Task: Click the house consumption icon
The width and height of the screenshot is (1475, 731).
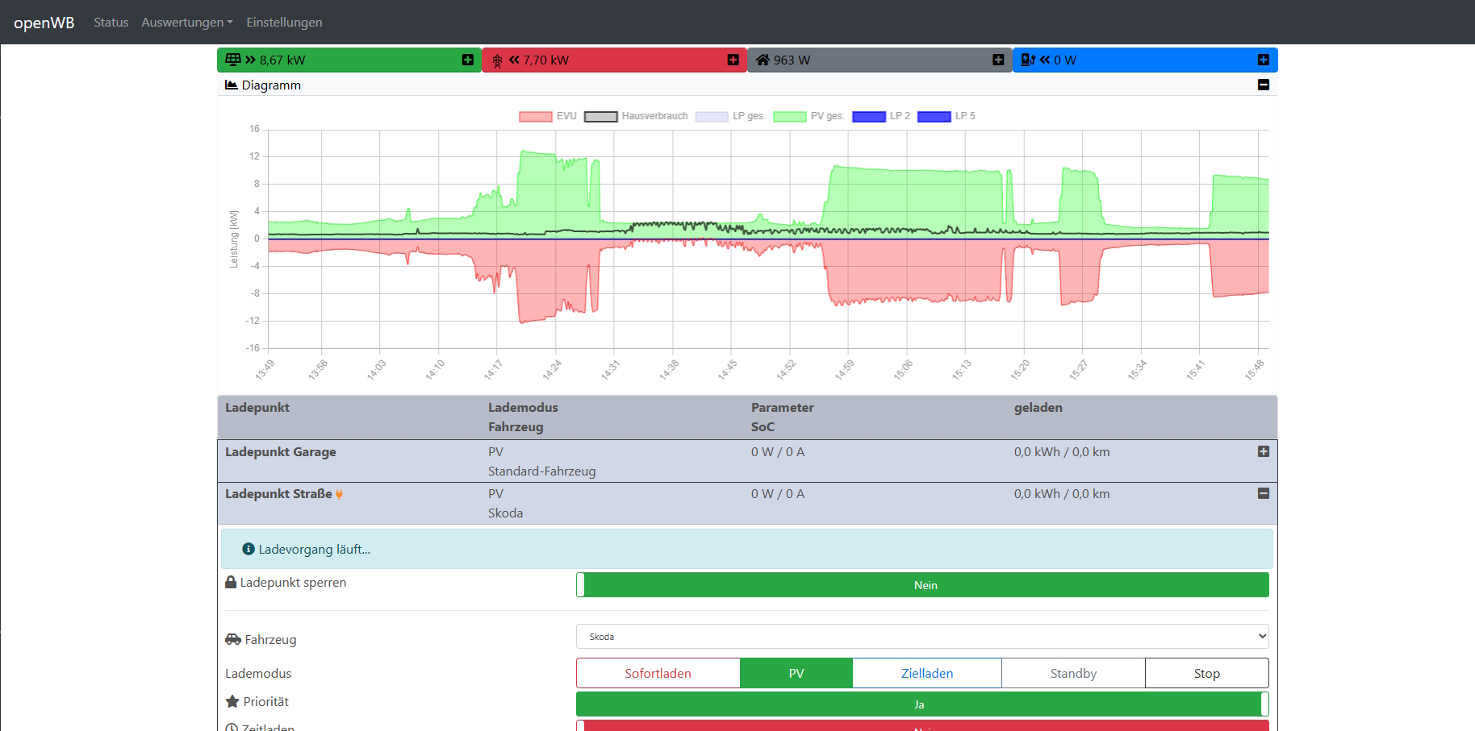Action: pyautogui.click(x=763, y=60)
